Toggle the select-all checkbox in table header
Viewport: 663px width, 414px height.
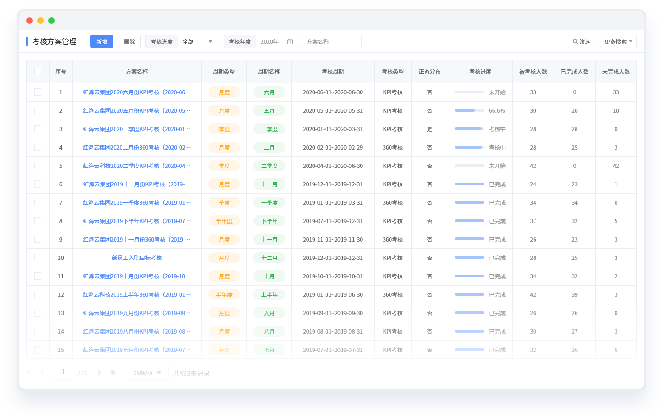[38, 71]
